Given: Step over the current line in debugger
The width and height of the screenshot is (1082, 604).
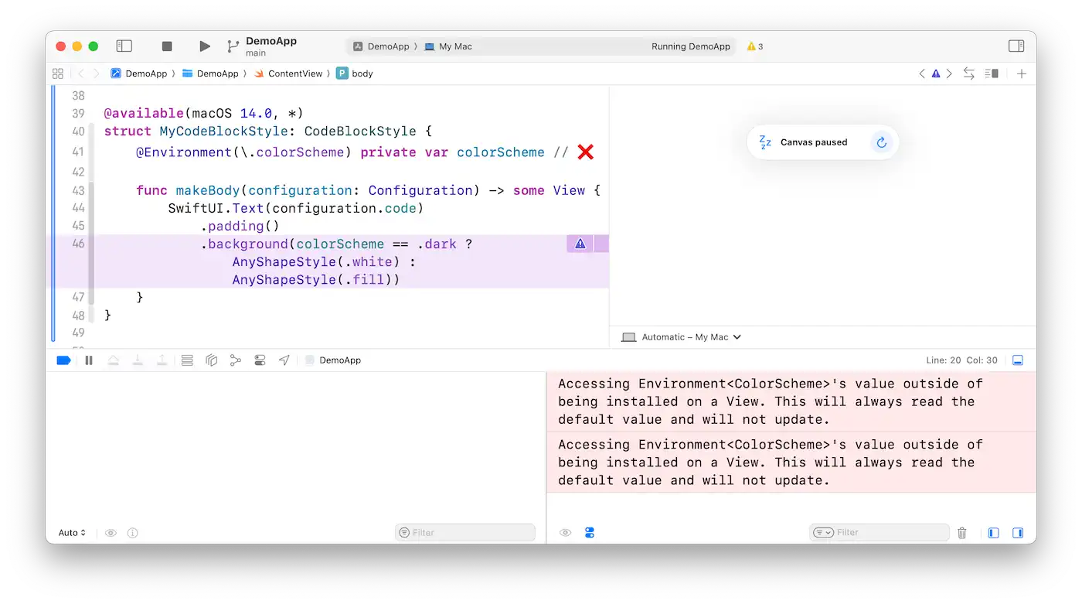Looking at the screenshot, I should (x=114, y=360).
